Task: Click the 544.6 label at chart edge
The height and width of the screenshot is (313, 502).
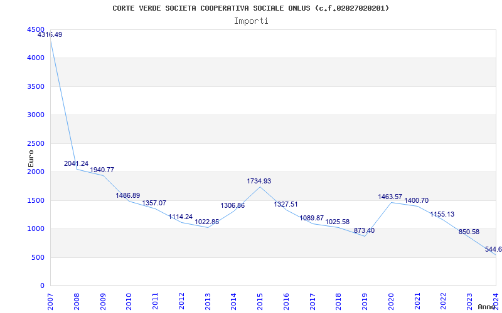Action: click(x=493, y=249)
